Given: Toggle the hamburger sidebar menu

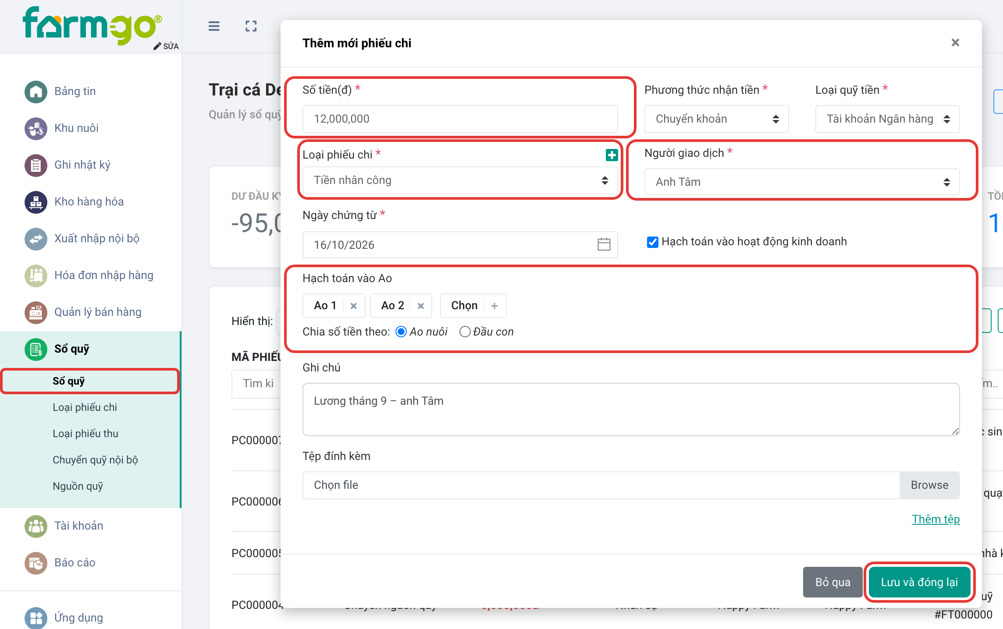Looking at the screenshot, I should pyautogui.click(x=214, y=26).
